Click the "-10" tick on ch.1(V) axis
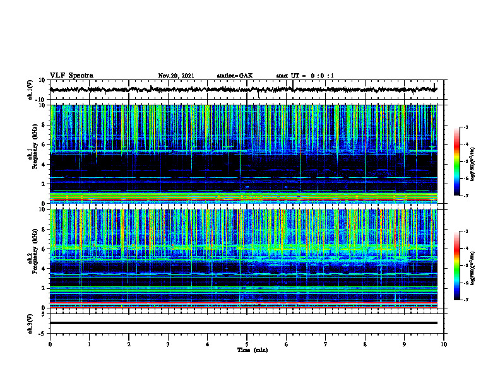The height and width of the screenshot is (386, 500). point(41,100)
